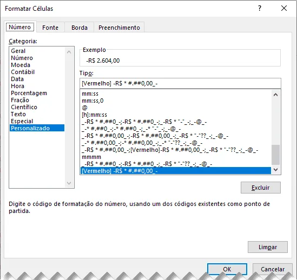The image size is (297, 280).
Task: Select the @ text format code
Action: (x=176, y=108)
